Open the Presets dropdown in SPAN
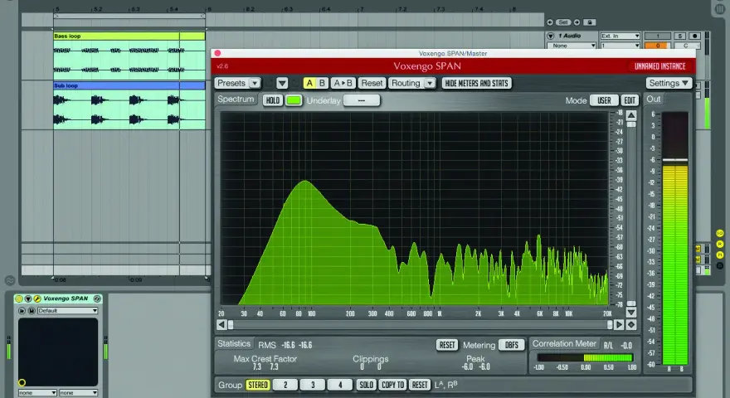 (237, 83)
